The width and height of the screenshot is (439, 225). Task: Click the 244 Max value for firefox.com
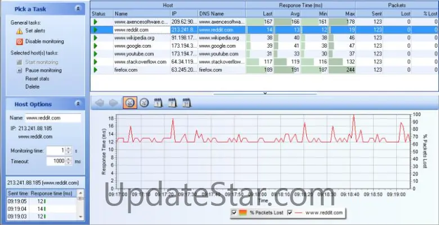pos(350,70)
